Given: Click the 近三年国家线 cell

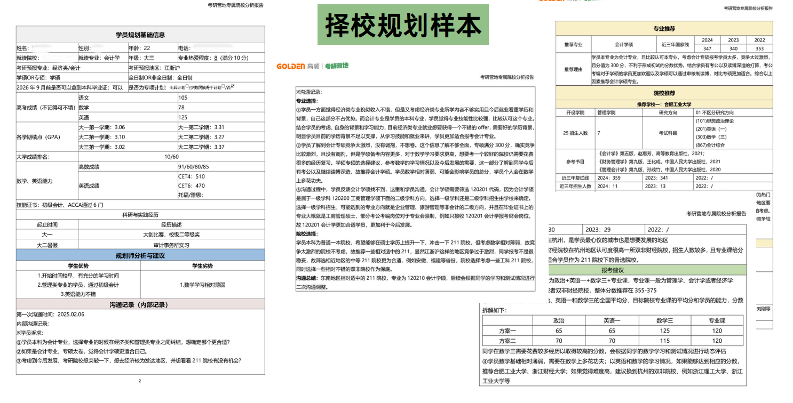Looking at the screenshot, I should pyautogui.click(x=675, y=44).
